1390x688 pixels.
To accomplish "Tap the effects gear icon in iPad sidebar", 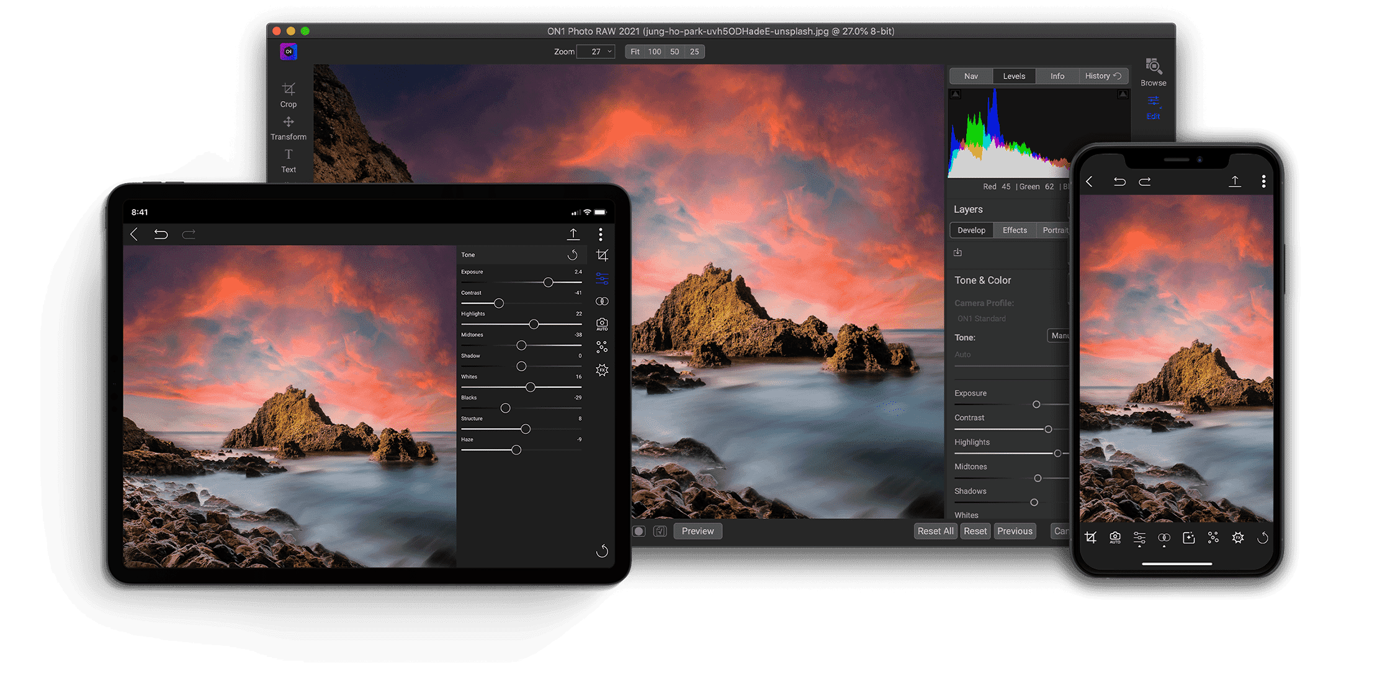I will (602, 370).
